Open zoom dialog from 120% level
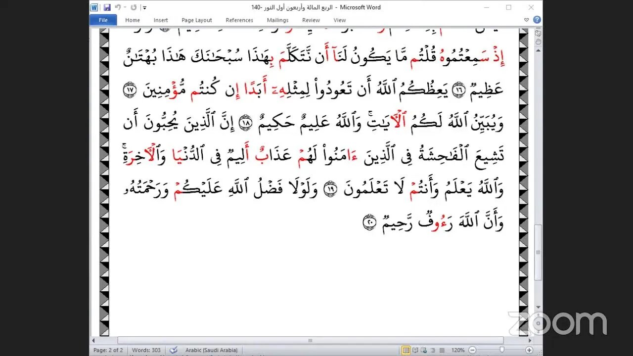The height and width of the screenshot is (356, 633). (457, 350)
